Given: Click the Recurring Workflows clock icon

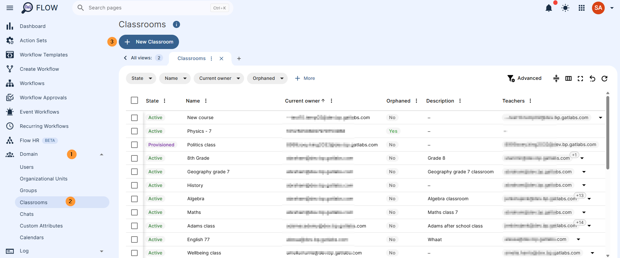Looking at the screenshot, I should (10, 126).
